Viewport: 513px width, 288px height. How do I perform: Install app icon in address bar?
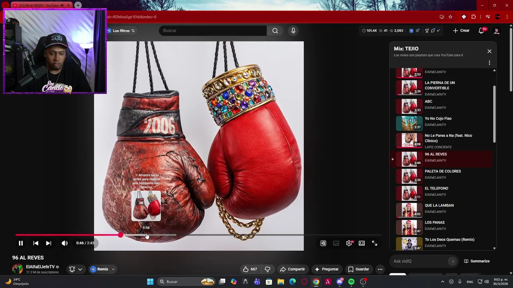[x=442, y=17]
